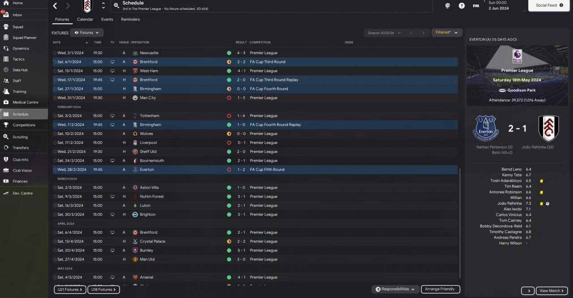This screenshot has height=298, width=573.
Task: Switch to the Calendar tab
Action: pyautogui.click(x=85, y=19)
